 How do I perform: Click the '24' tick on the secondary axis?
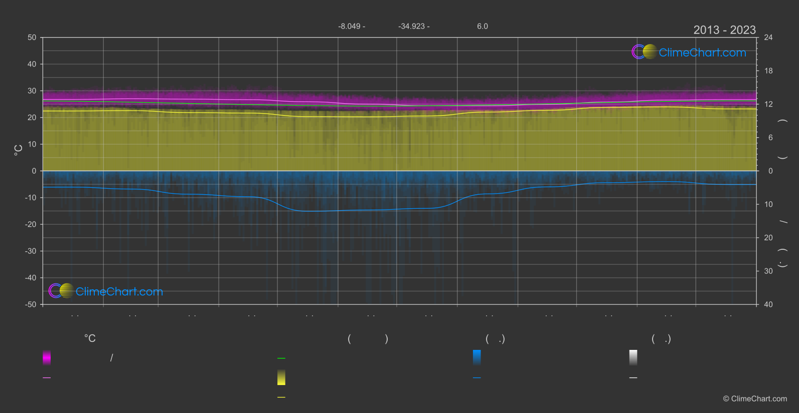pos(768,38)
